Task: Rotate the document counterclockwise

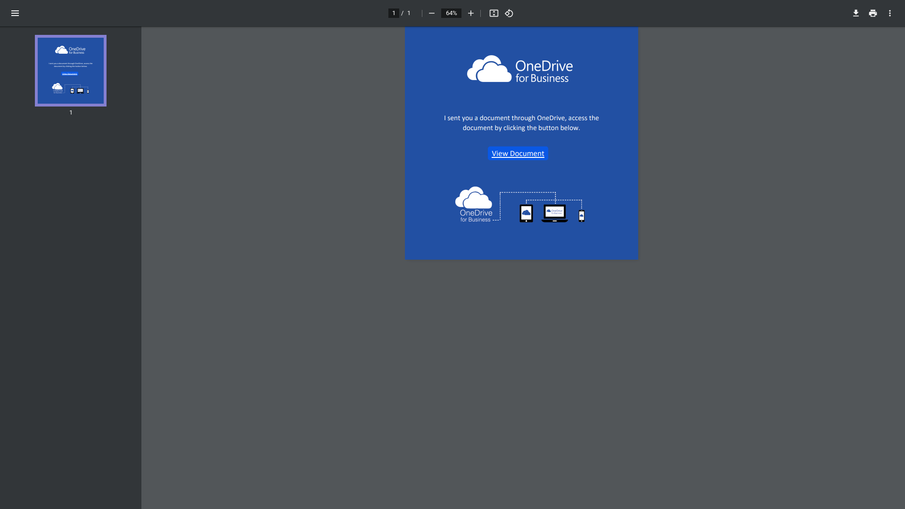Action: [509, 13]
